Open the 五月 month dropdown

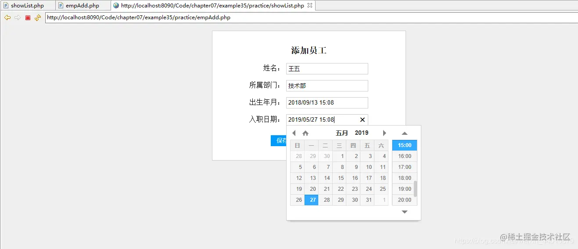click(342, 133)
